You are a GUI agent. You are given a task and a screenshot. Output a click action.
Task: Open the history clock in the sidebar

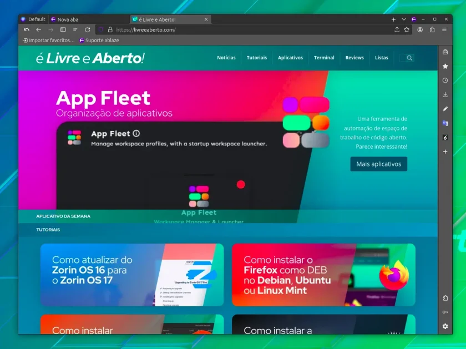[x=445, y=80]
